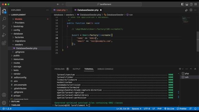Screen dimensions: 199x112
Task: Click the run file icon in editor toolbar
Action: click(187, 10)
